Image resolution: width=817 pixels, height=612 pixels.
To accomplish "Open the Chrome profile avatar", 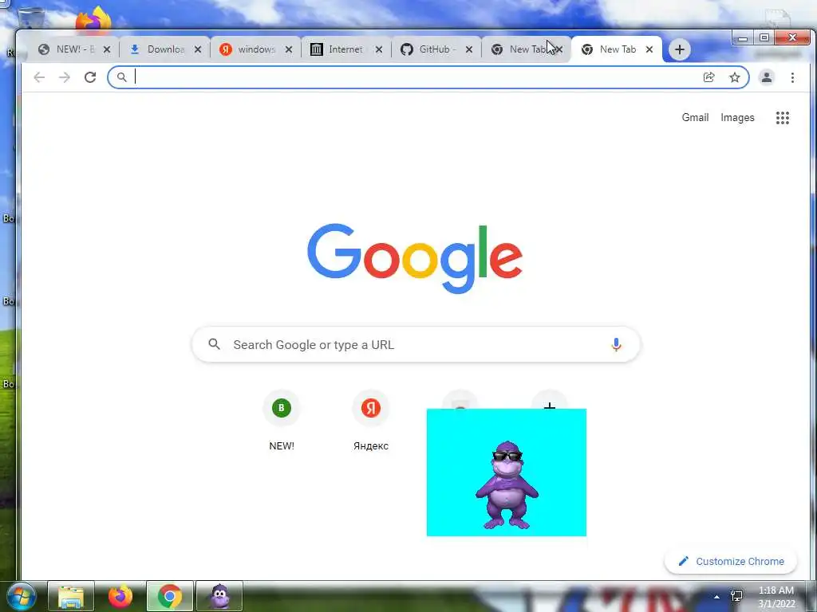I will pos(767,77).
